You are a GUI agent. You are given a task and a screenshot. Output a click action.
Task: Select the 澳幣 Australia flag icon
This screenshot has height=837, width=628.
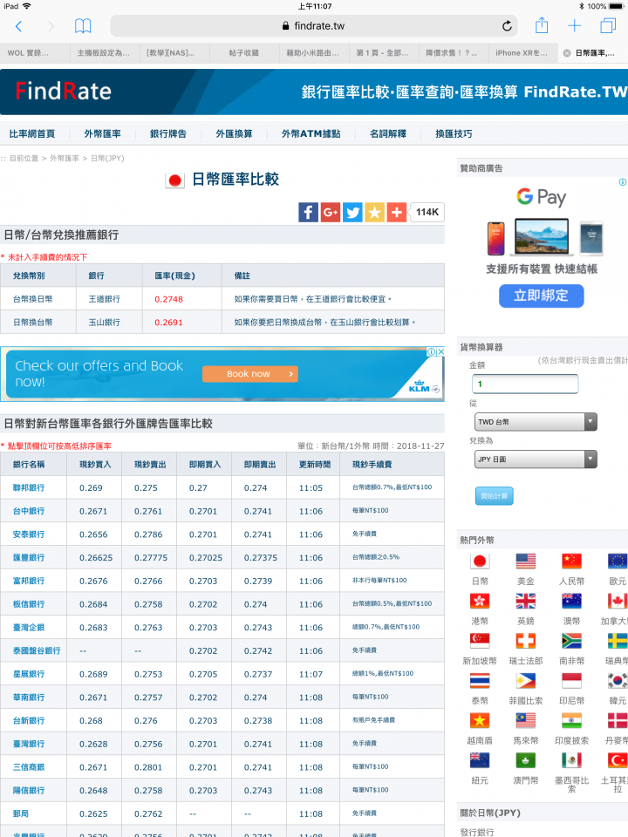pyautogui.click(x=571, y=601)
